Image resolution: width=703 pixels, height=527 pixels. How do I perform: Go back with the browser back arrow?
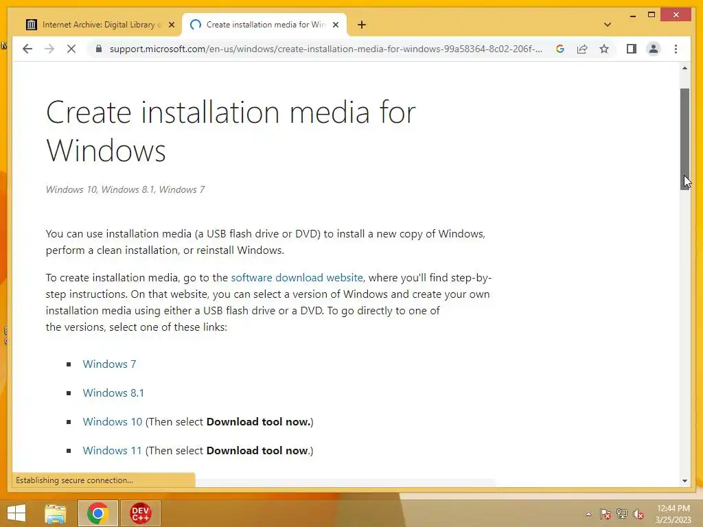(x=27, y=49)
